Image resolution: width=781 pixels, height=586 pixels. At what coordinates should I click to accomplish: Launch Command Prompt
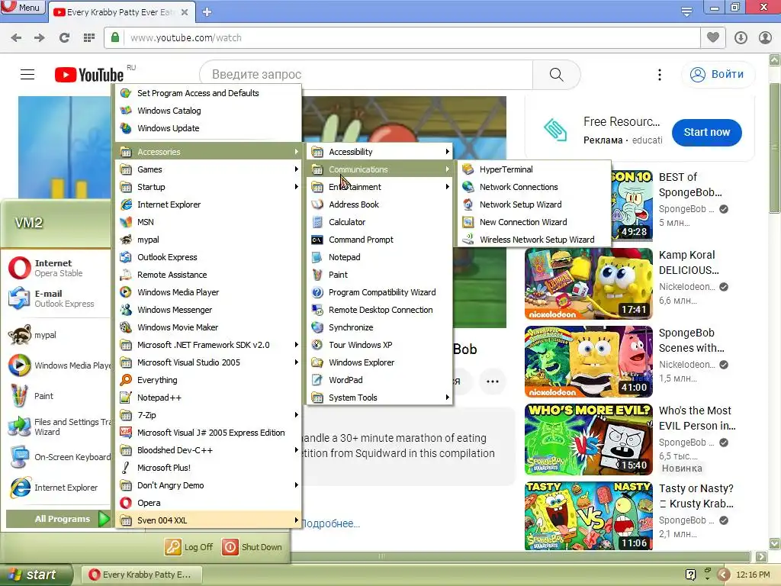point(380,240)
